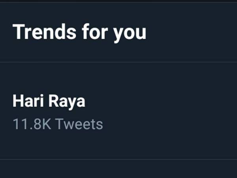Tap the word Hari in trend title
237x178 pixels.
(x=27, y=102)
